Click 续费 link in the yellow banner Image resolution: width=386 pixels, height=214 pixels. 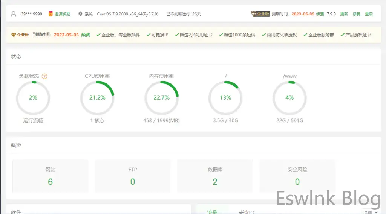[x=86, y=35]
